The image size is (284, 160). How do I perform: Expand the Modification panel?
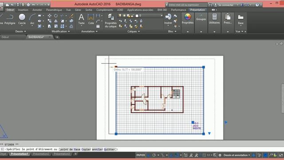[x=61, y=32]
